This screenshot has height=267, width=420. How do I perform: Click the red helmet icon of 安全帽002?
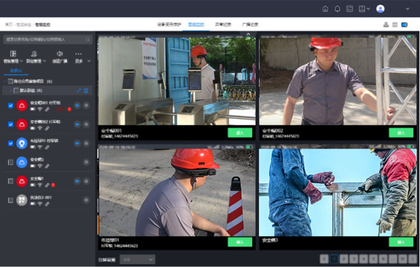tap(22, 124)
